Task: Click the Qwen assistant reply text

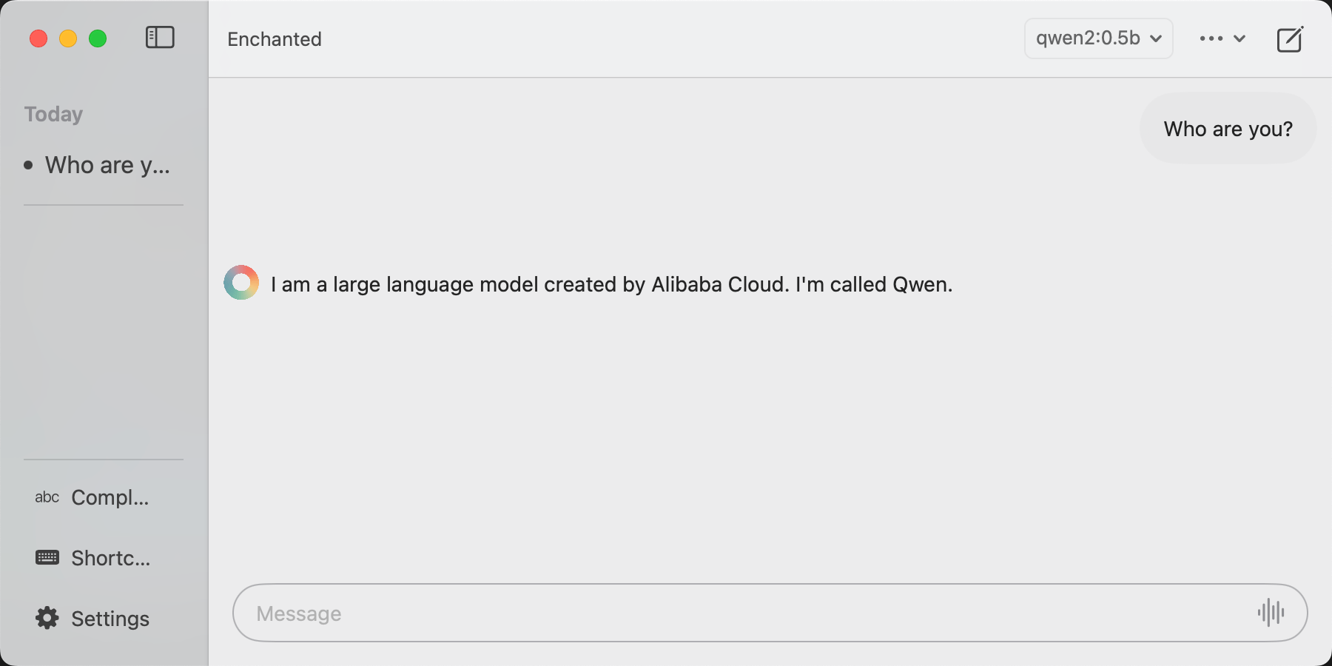Action: click(611, 285)
